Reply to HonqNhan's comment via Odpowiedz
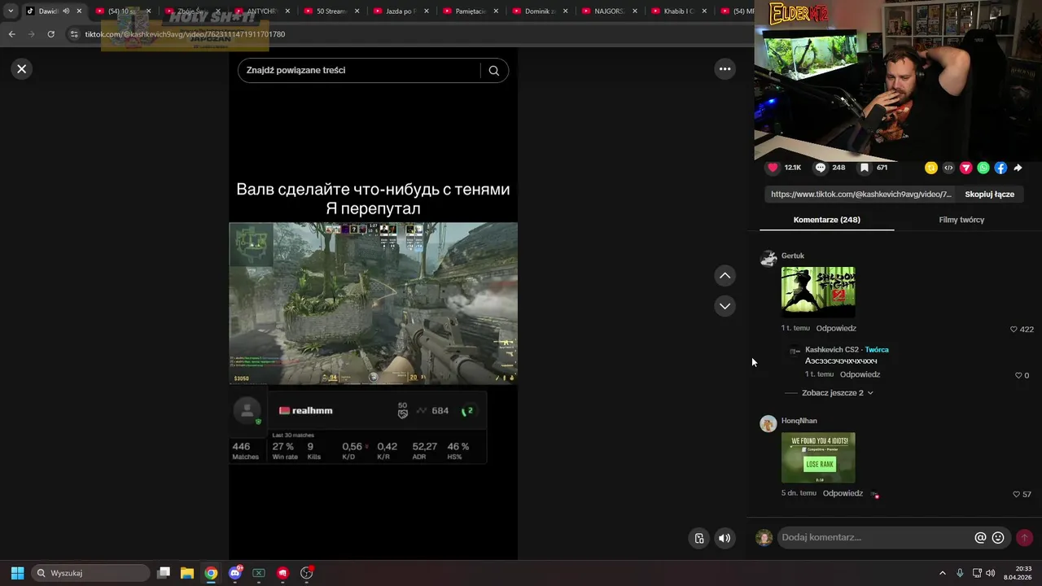Viewport: 1042px width, 586px height. click(x=843, y=493)
